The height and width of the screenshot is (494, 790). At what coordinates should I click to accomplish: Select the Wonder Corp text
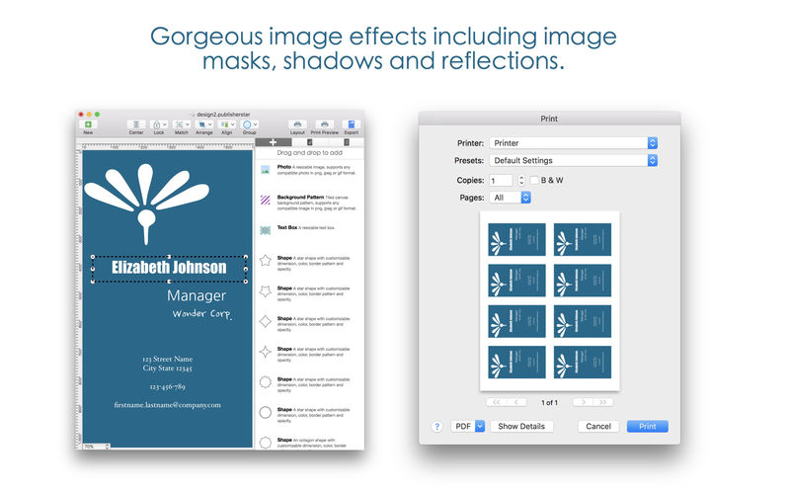pyautogui.click(x=201, y=314)
